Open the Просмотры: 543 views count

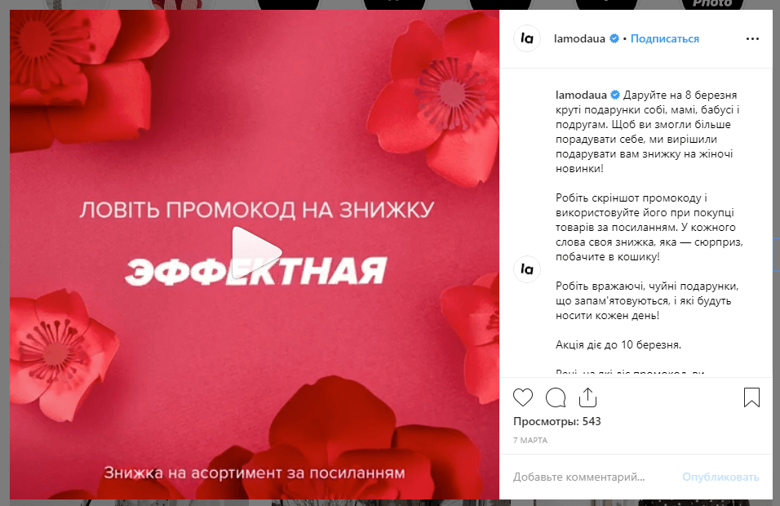click(x=556, y=421)
